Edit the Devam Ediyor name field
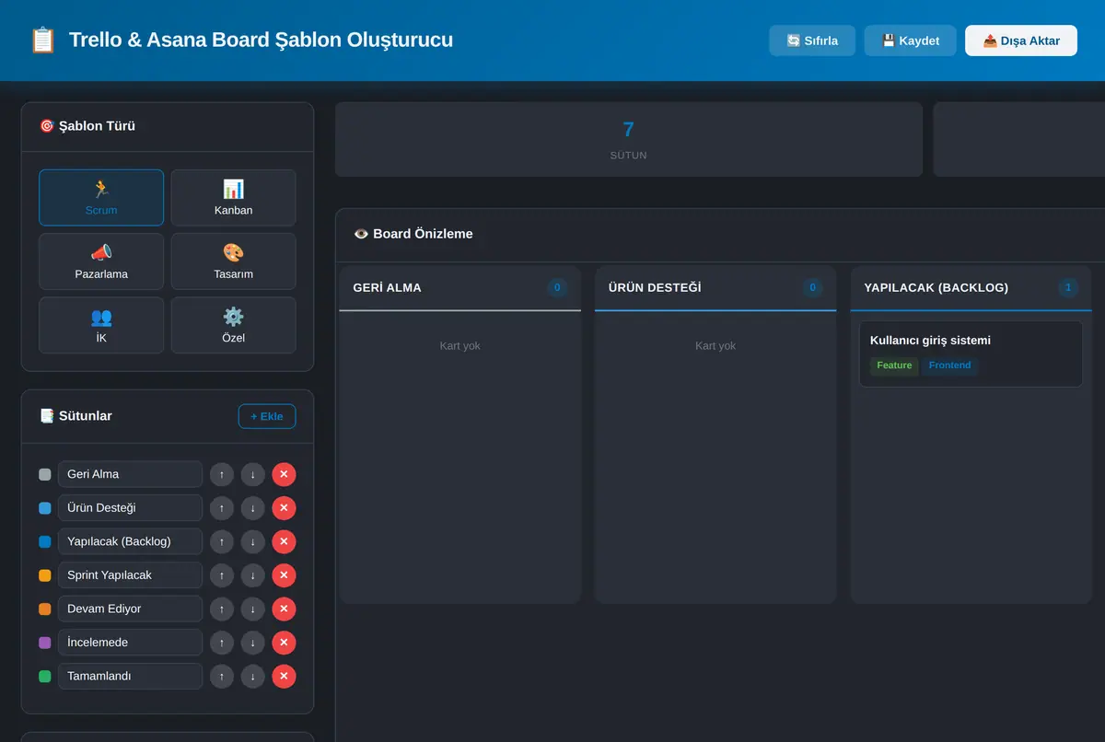 click(130, 609)
